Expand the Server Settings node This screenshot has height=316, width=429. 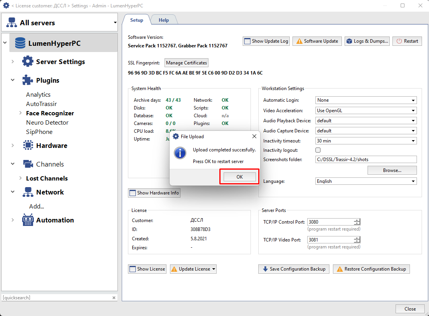(x=12, y=61)
